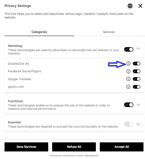145x159 pixels.
Task: Click the Save Services button
Action: 27,147
